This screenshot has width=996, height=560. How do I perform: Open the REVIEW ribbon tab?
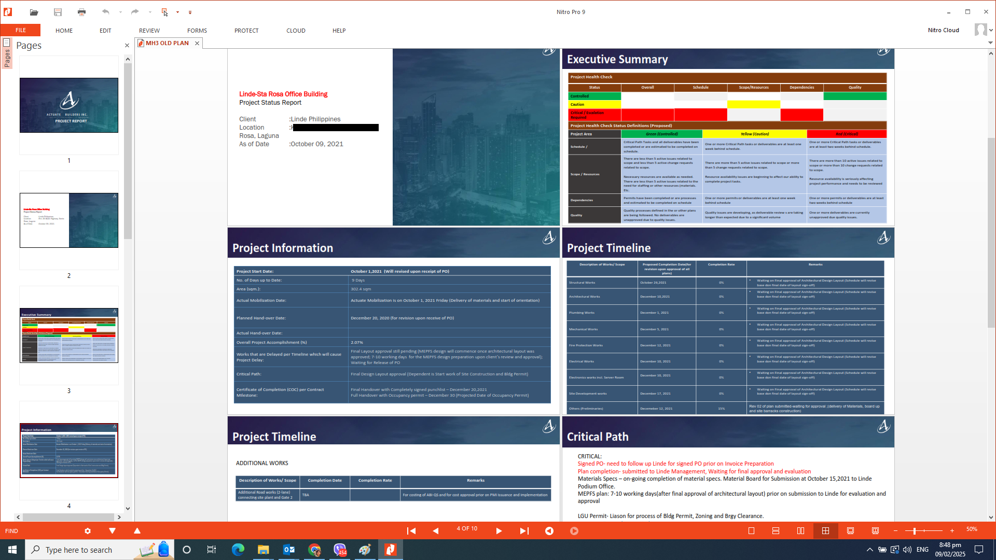149,31
